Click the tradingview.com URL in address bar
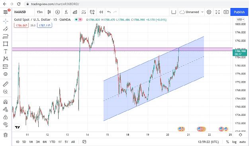 pyautogui.click(x=55, y=4)
